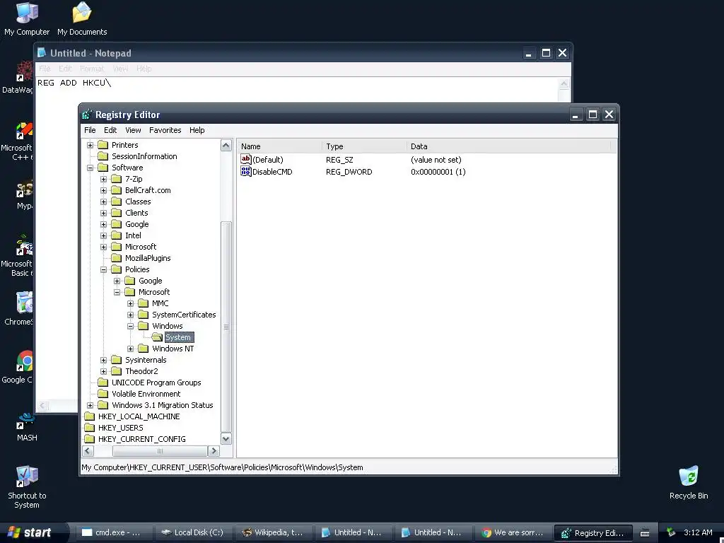724x543 pixels.
Task: Open the MASH desktop shortcut
Action: coord(27,427)
